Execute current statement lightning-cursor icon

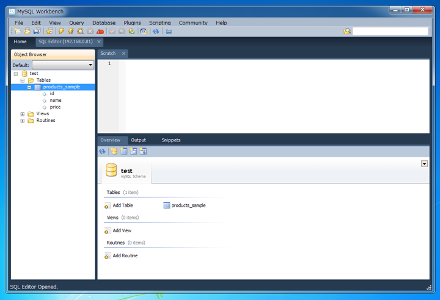(x=71, y=31)
